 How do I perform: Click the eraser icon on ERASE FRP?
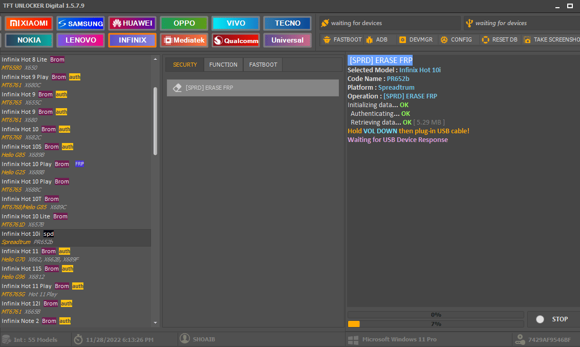coord(177,88)
